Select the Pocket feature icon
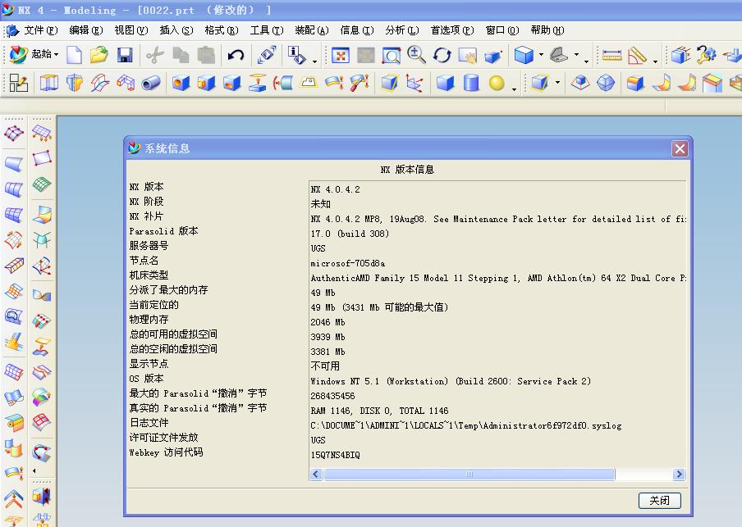The width and height of the screenshot is (742, 527). (231, 83)
